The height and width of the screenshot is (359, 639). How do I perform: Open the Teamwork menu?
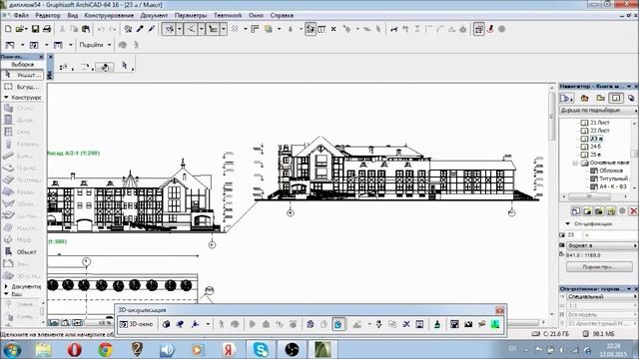click(x=228, y=16)
